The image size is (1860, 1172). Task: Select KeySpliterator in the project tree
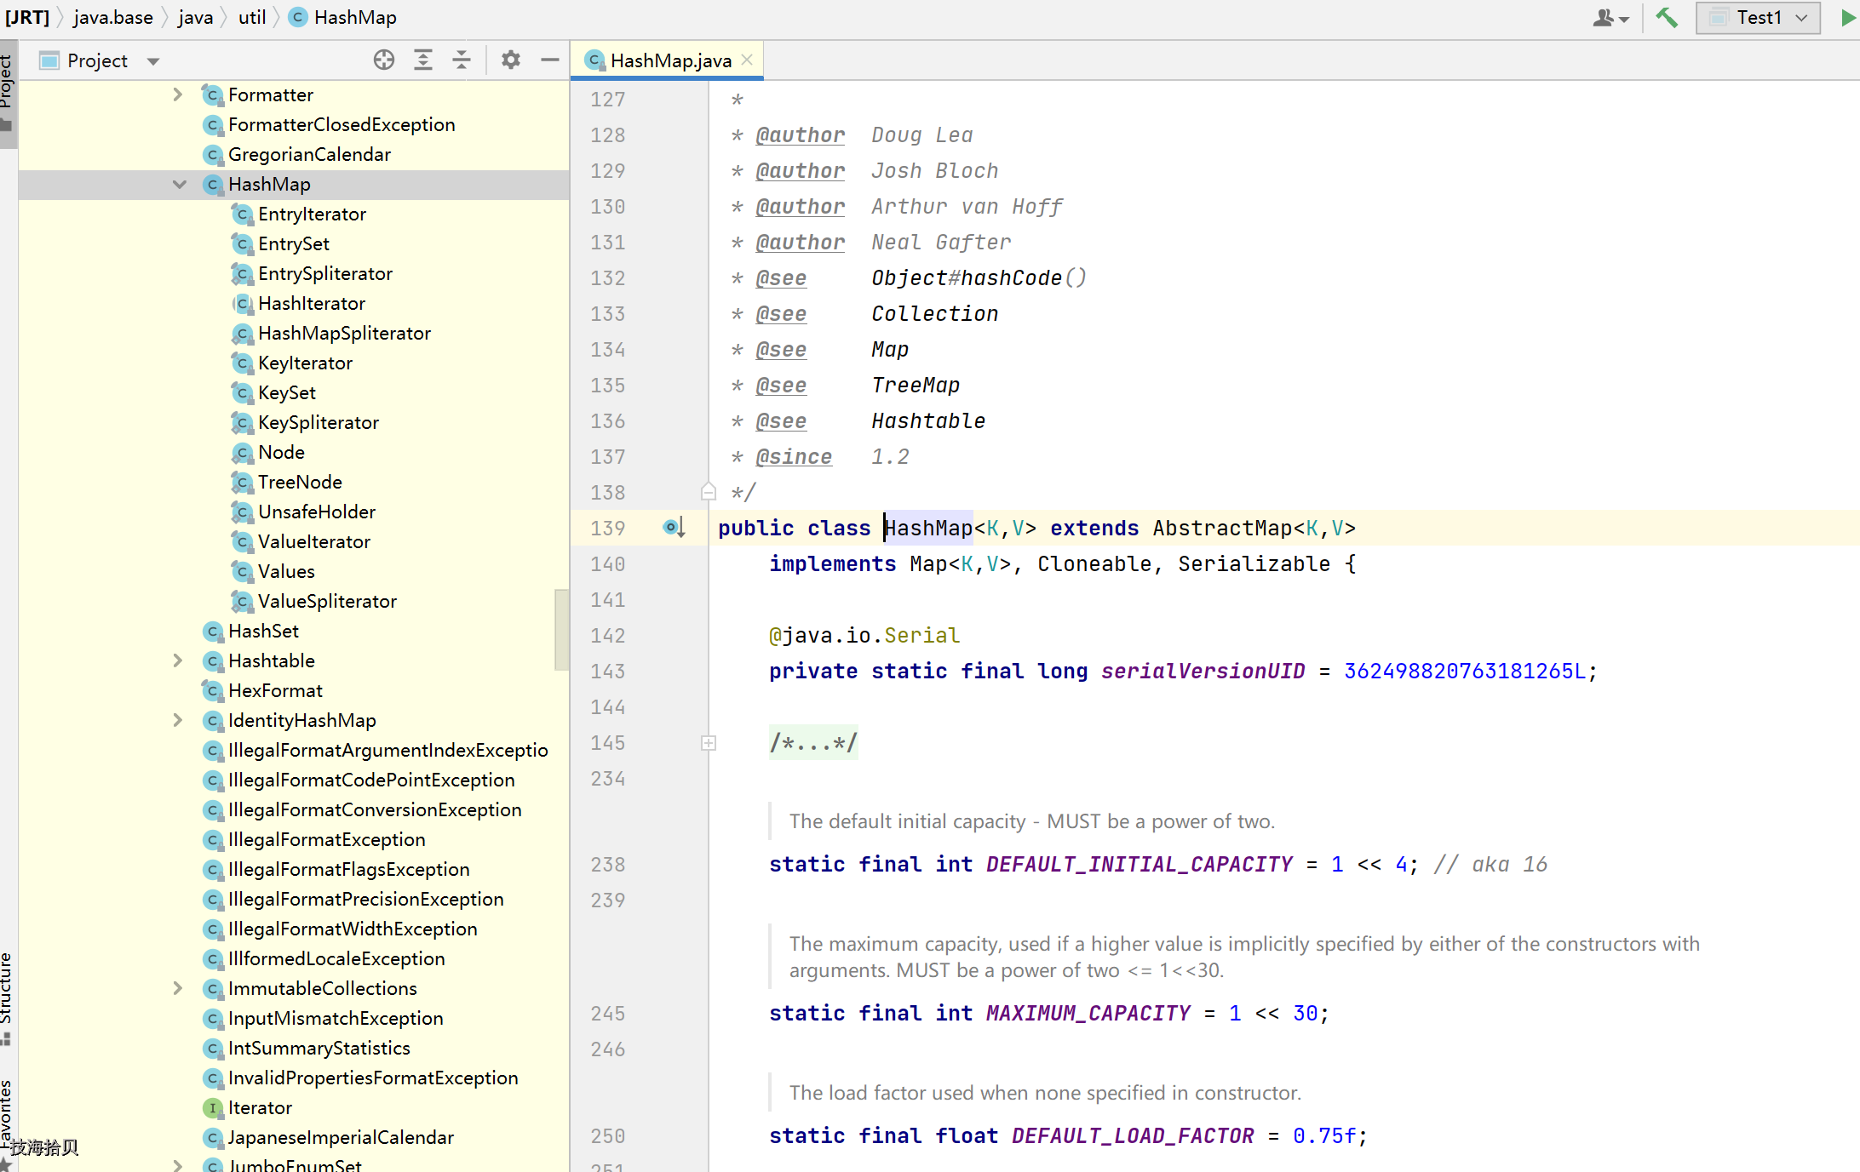click(318, 422)
